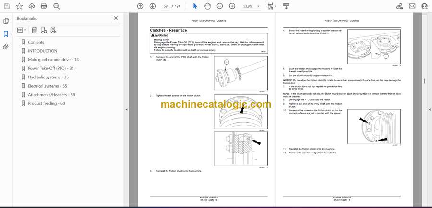Image resolution: width=432 pixels, height=208 pixels.
Task: Open the share with others icon
Action: [x=425, y=6]
